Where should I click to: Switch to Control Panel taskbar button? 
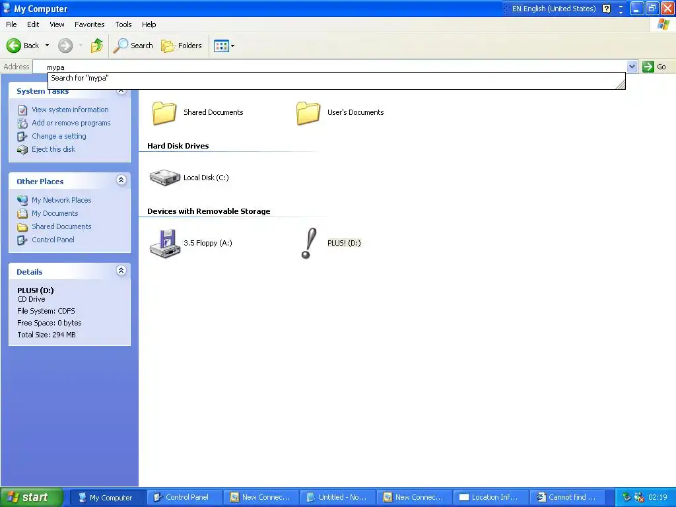185,498
